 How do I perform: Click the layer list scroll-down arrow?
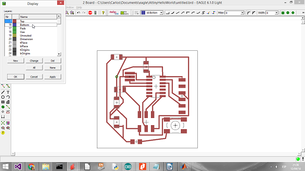(x=59, y=54)
